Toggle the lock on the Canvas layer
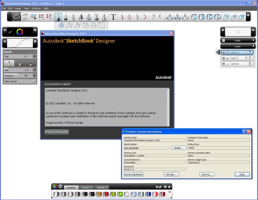The image size is (258, 200). tap(250, 64)
